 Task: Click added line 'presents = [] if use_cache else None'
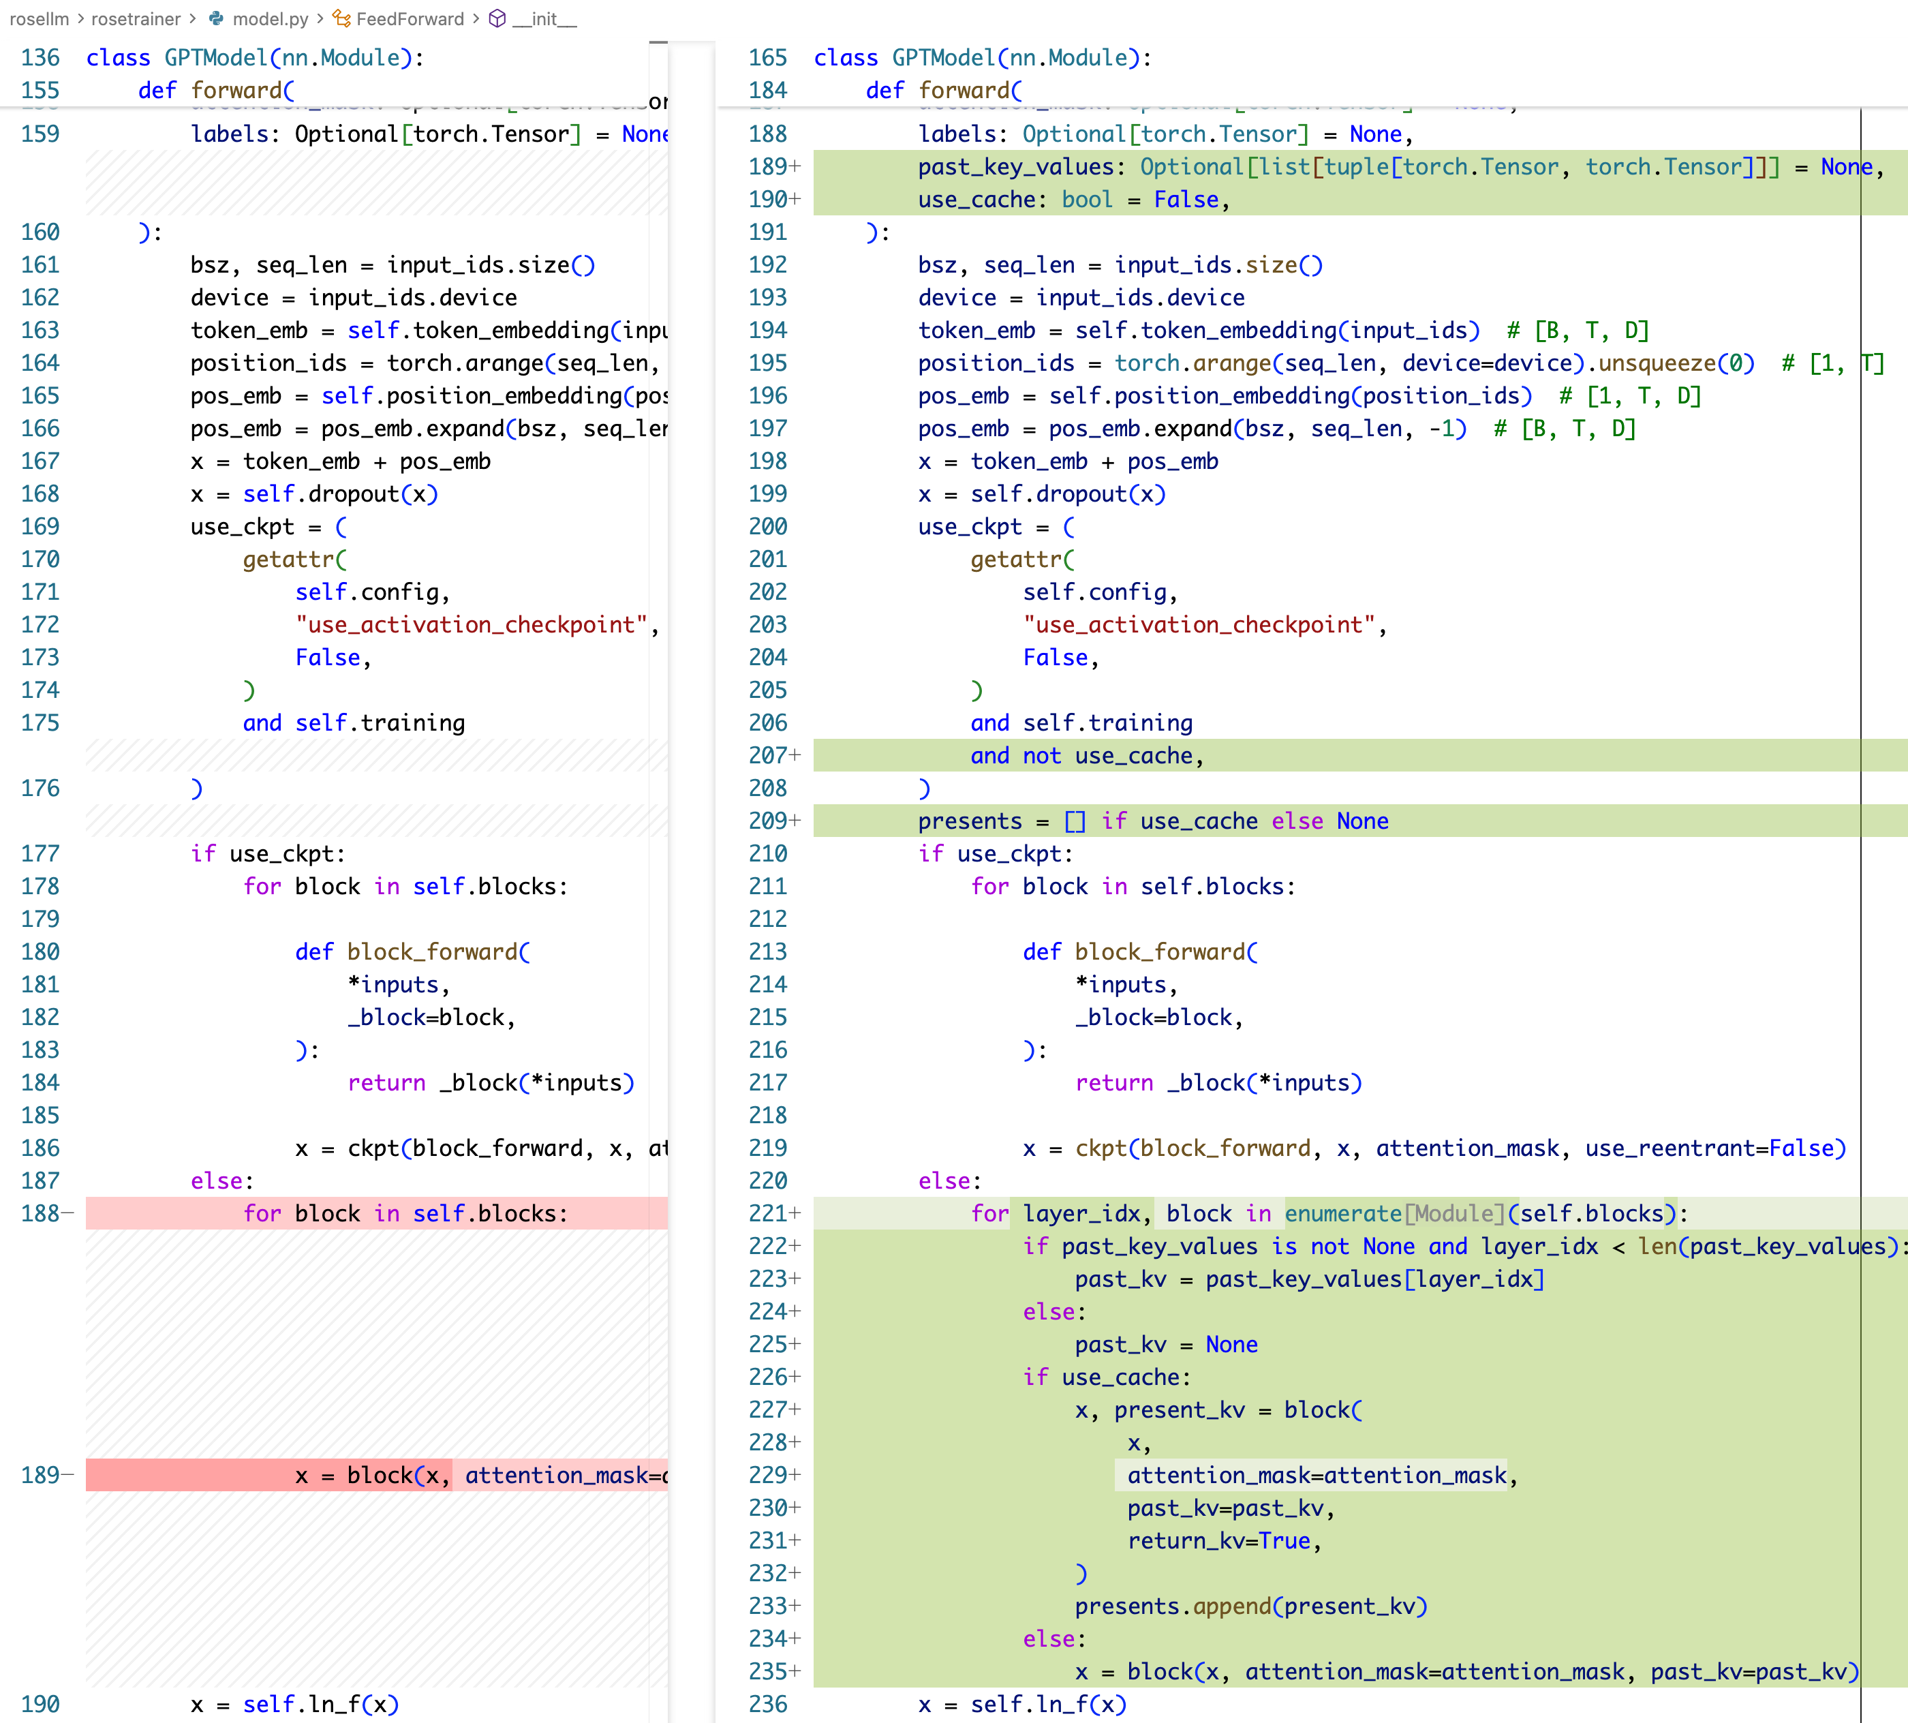(1153, 821)
